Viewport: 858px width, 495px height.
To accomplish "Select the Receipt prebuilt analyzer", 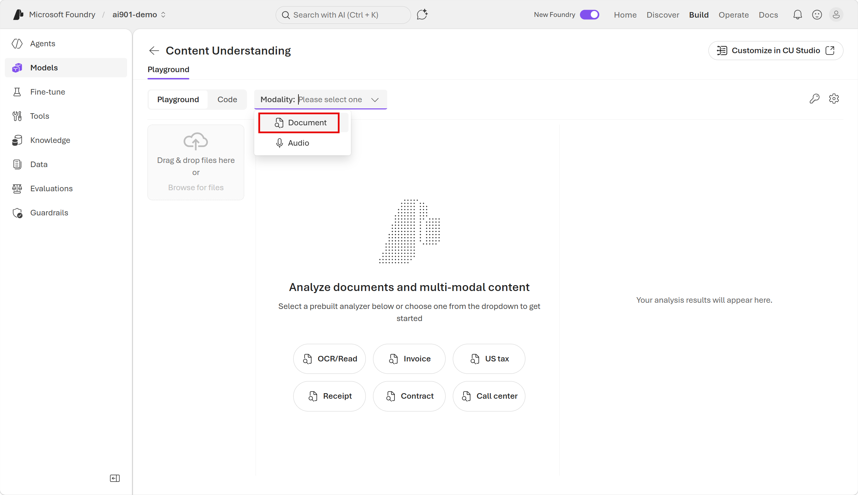I will click(x=330, y=396).
